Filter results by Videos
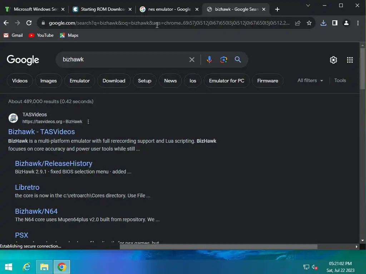The width and height of the screenshot is (366, 274). point(20,81)
